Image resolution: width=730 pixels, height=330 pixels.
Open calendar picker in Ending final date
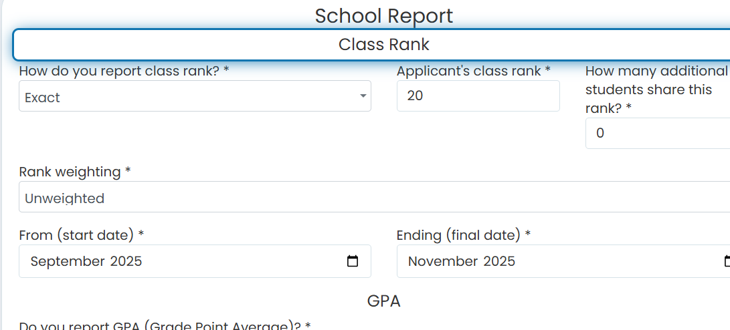(x=727, y=261)
